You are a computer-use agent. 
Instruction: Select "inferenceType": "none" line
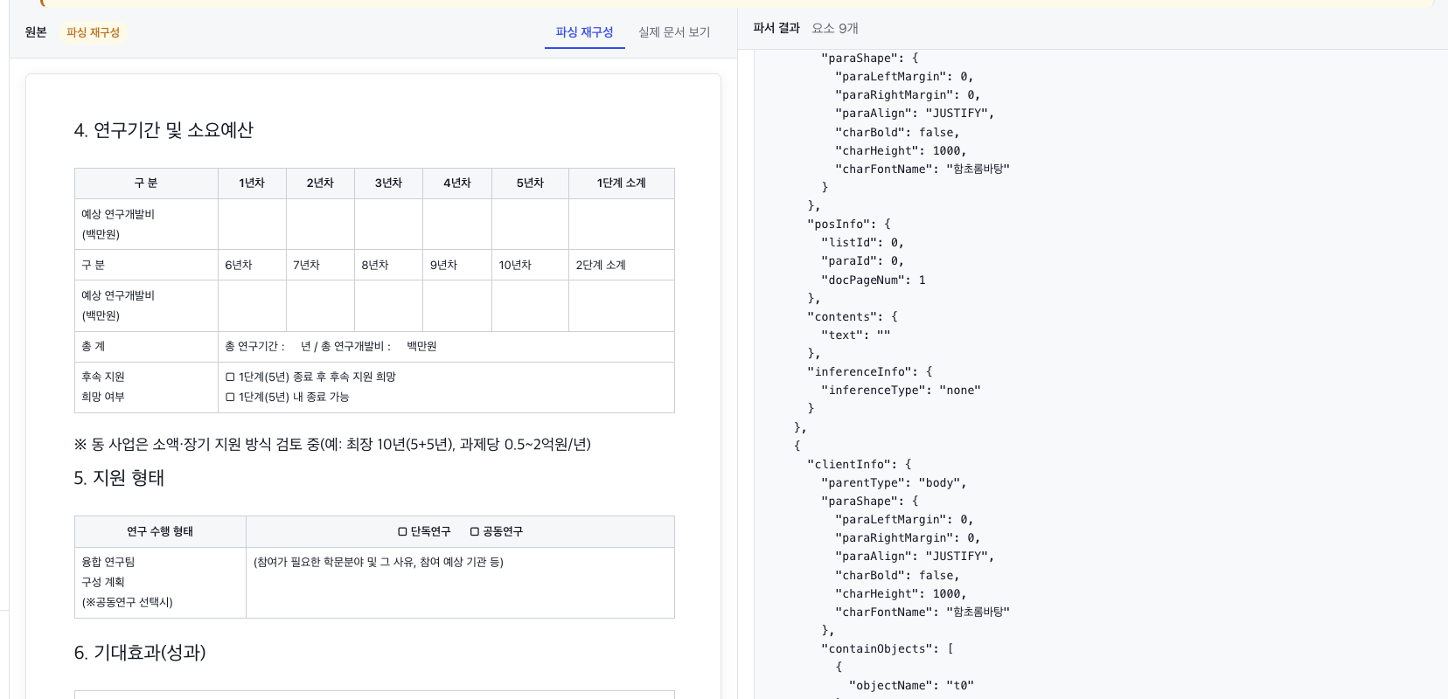[901, 391]
